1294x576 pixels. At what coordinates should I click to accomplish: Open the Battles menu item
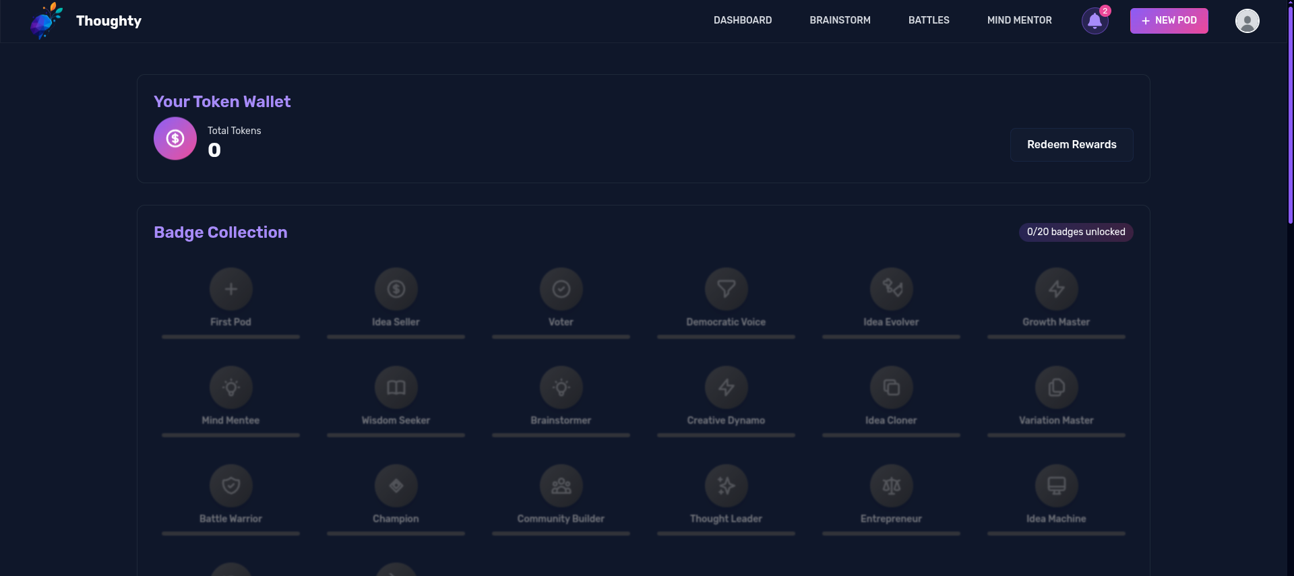pyautogui.click(x=929, y=20)
